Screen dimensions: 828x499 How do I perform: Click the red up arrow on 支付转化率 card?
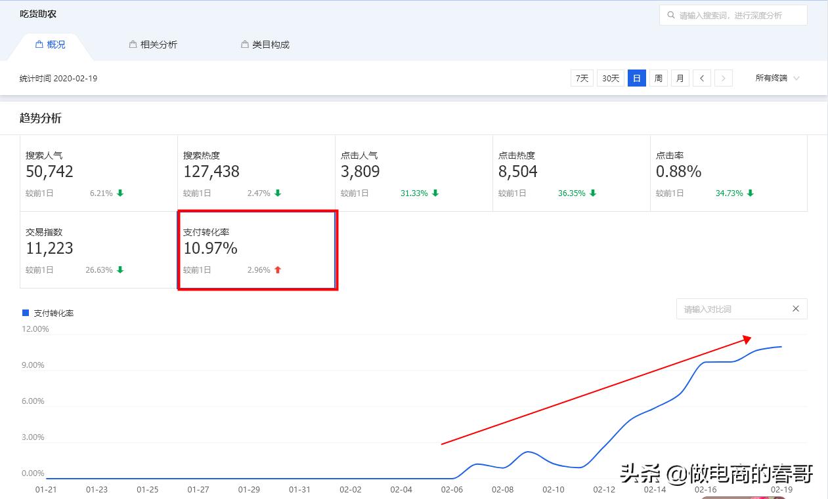(278, 269)
